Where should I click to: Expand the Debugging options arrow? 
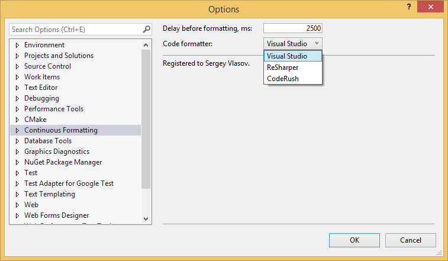[x=17, y=98]
